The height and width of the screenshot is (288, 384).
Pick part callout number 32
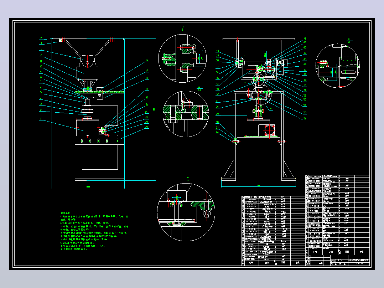click(x=217, y=94)
